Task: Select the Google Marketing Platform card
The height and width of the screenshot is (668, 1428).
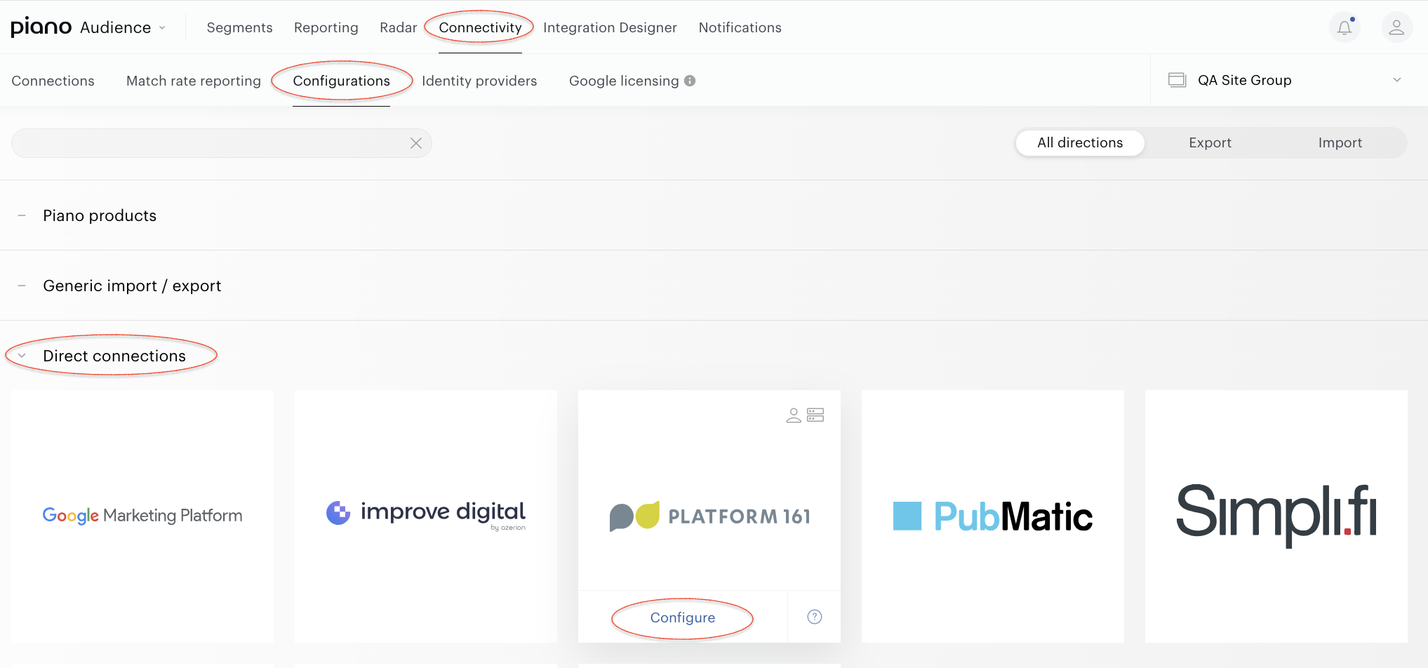Action: (142, 516)
